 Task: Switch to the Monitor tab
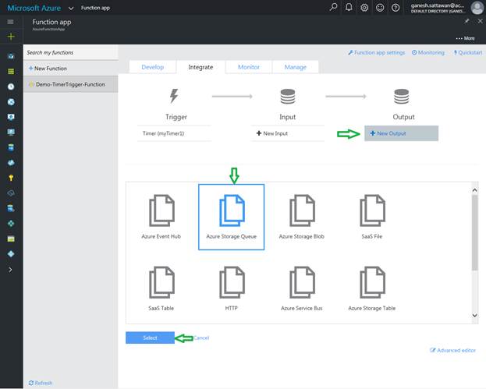249,67
